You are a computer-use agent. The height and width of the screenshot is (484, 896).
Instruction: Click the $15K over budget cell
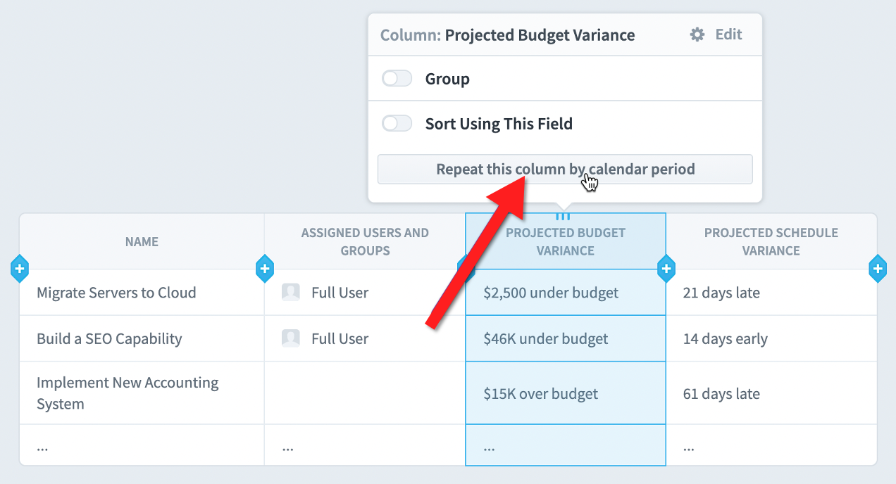tap(566, 393)
